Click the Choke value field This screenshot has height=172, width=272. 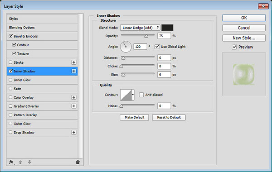pyautogui.click(x=164, y=66)
